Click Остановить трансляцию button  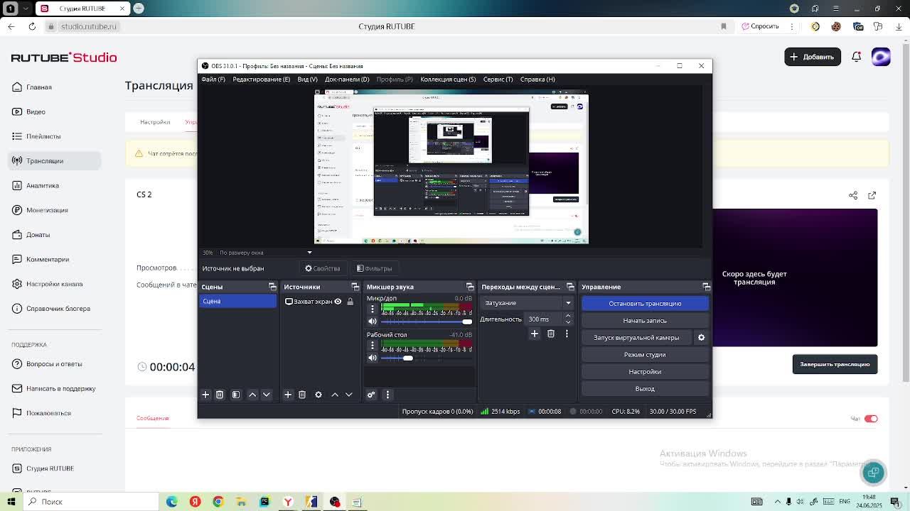pos(645,304)
